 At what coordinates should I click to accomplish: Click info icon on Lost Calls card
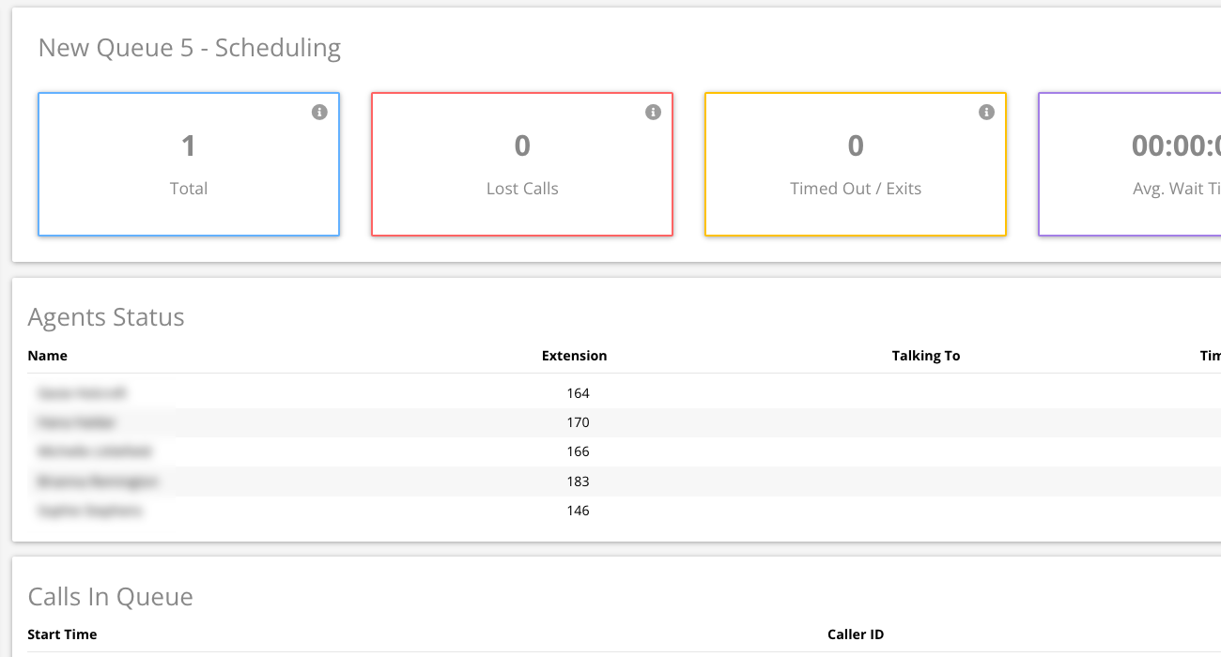point(653,112)
